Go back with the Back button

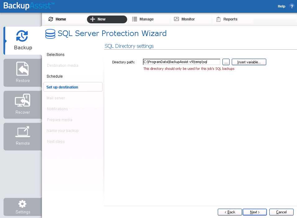point(230,212)
